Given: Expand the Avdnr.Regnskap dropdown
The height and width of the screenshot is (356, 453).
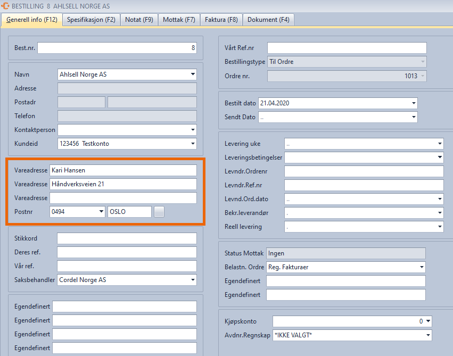Looking at the screenshot, I should pos(427,335).
